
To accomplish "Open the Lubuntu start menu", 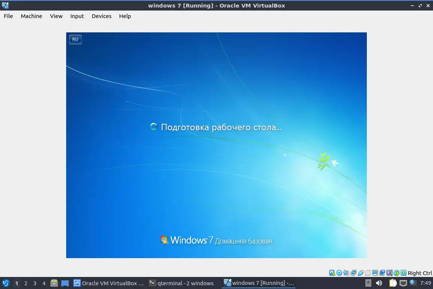I will pos(6,283).
